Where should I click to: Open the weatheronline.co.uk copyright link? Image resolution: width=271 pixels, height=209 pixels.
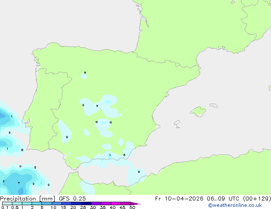click(x=235, y=205)
